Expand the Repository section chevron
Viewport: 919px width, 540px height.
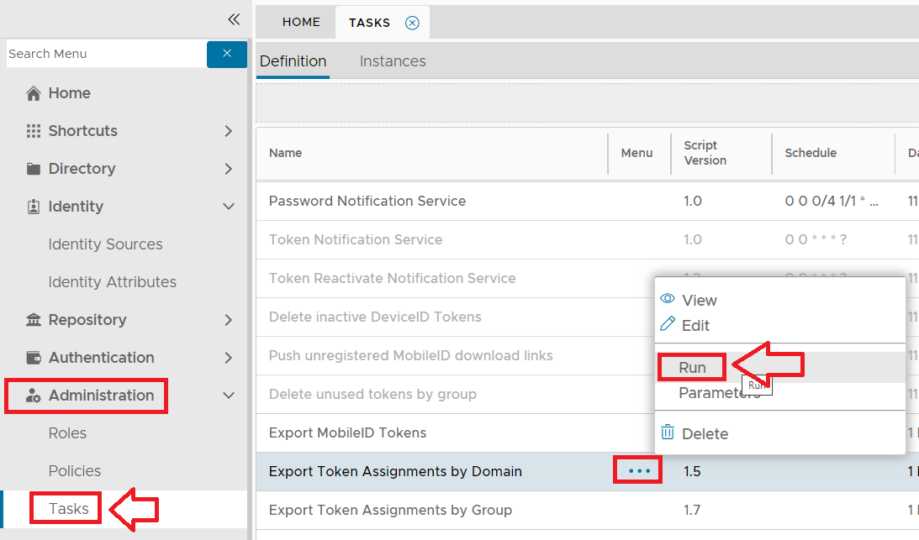(x=229, y=320)
